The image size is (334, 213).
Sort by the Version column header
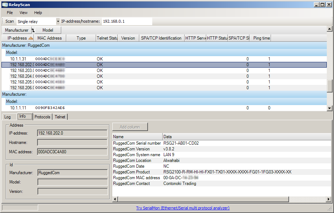tap(128, 38)
